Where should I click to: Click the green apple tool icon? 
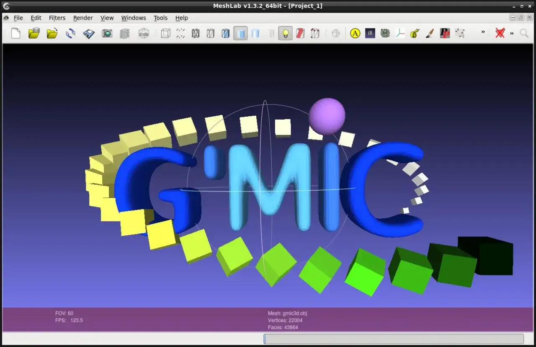pyautogui.click(x=415, y=33)
